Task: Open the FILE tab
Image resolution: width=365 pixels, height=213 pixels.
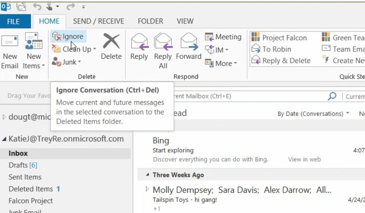Action: point(15,21)
